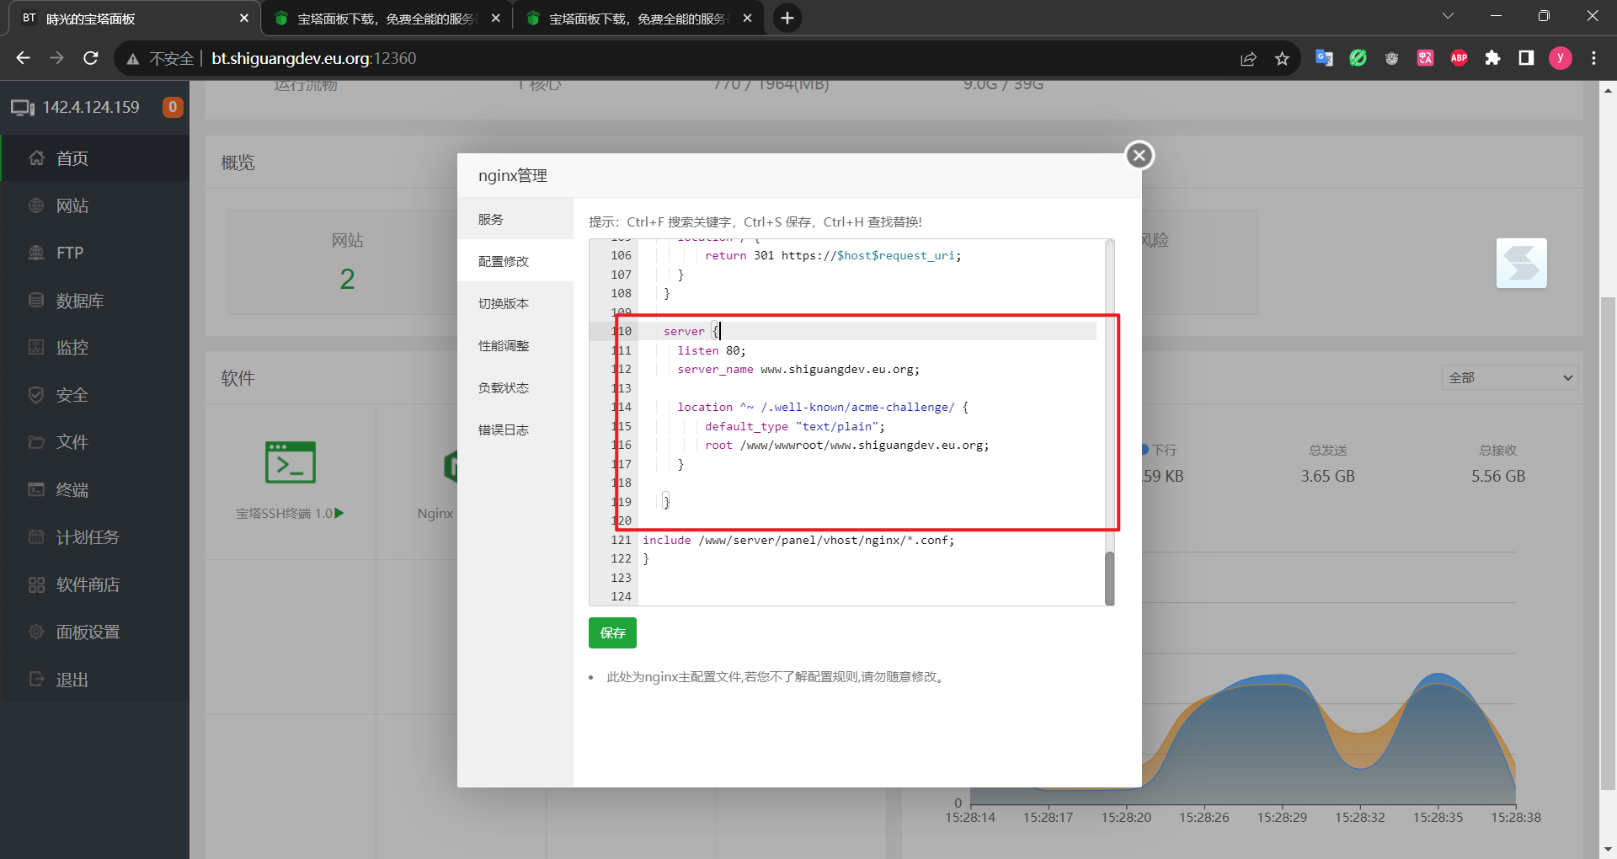
Task: Open the tab search chevron
Action: (x=1449, y=16)
